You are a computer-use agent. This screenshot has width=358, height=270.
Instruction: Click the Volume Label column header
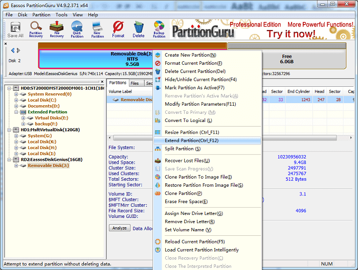click(x=120, y=91)
